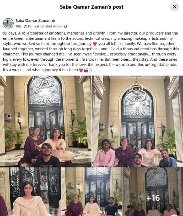Click the 19h post timestamp
Screen dimensions: 183x216
(18, 26)
